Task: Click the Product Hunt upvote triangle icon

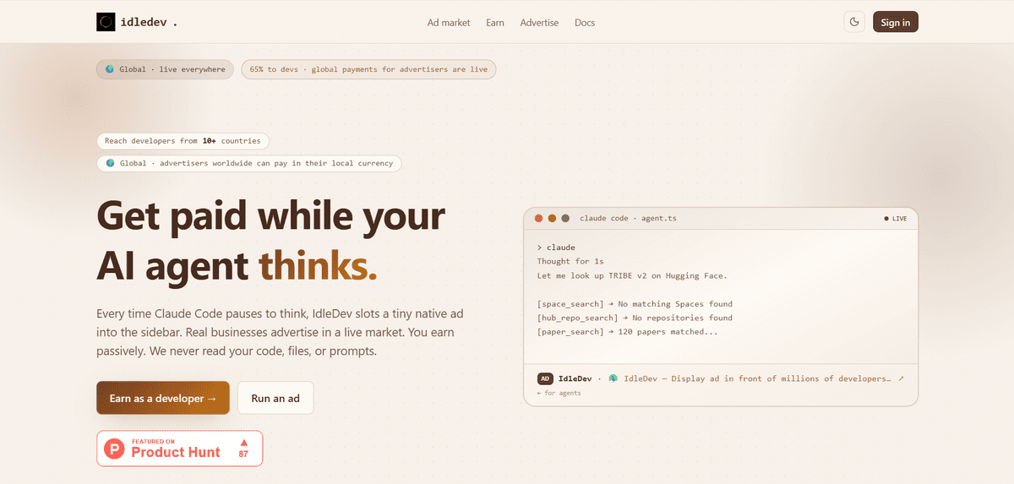Action: (x=243, y=442)
